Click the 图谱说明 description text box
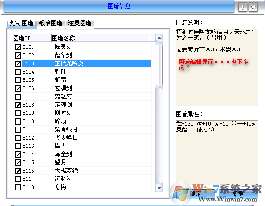Screen dimensions: 265x206 point(217,67)
